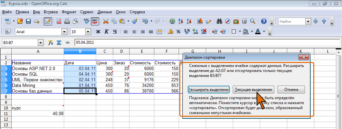
Task: Add decimal place icon
Action: click(195, 32)
